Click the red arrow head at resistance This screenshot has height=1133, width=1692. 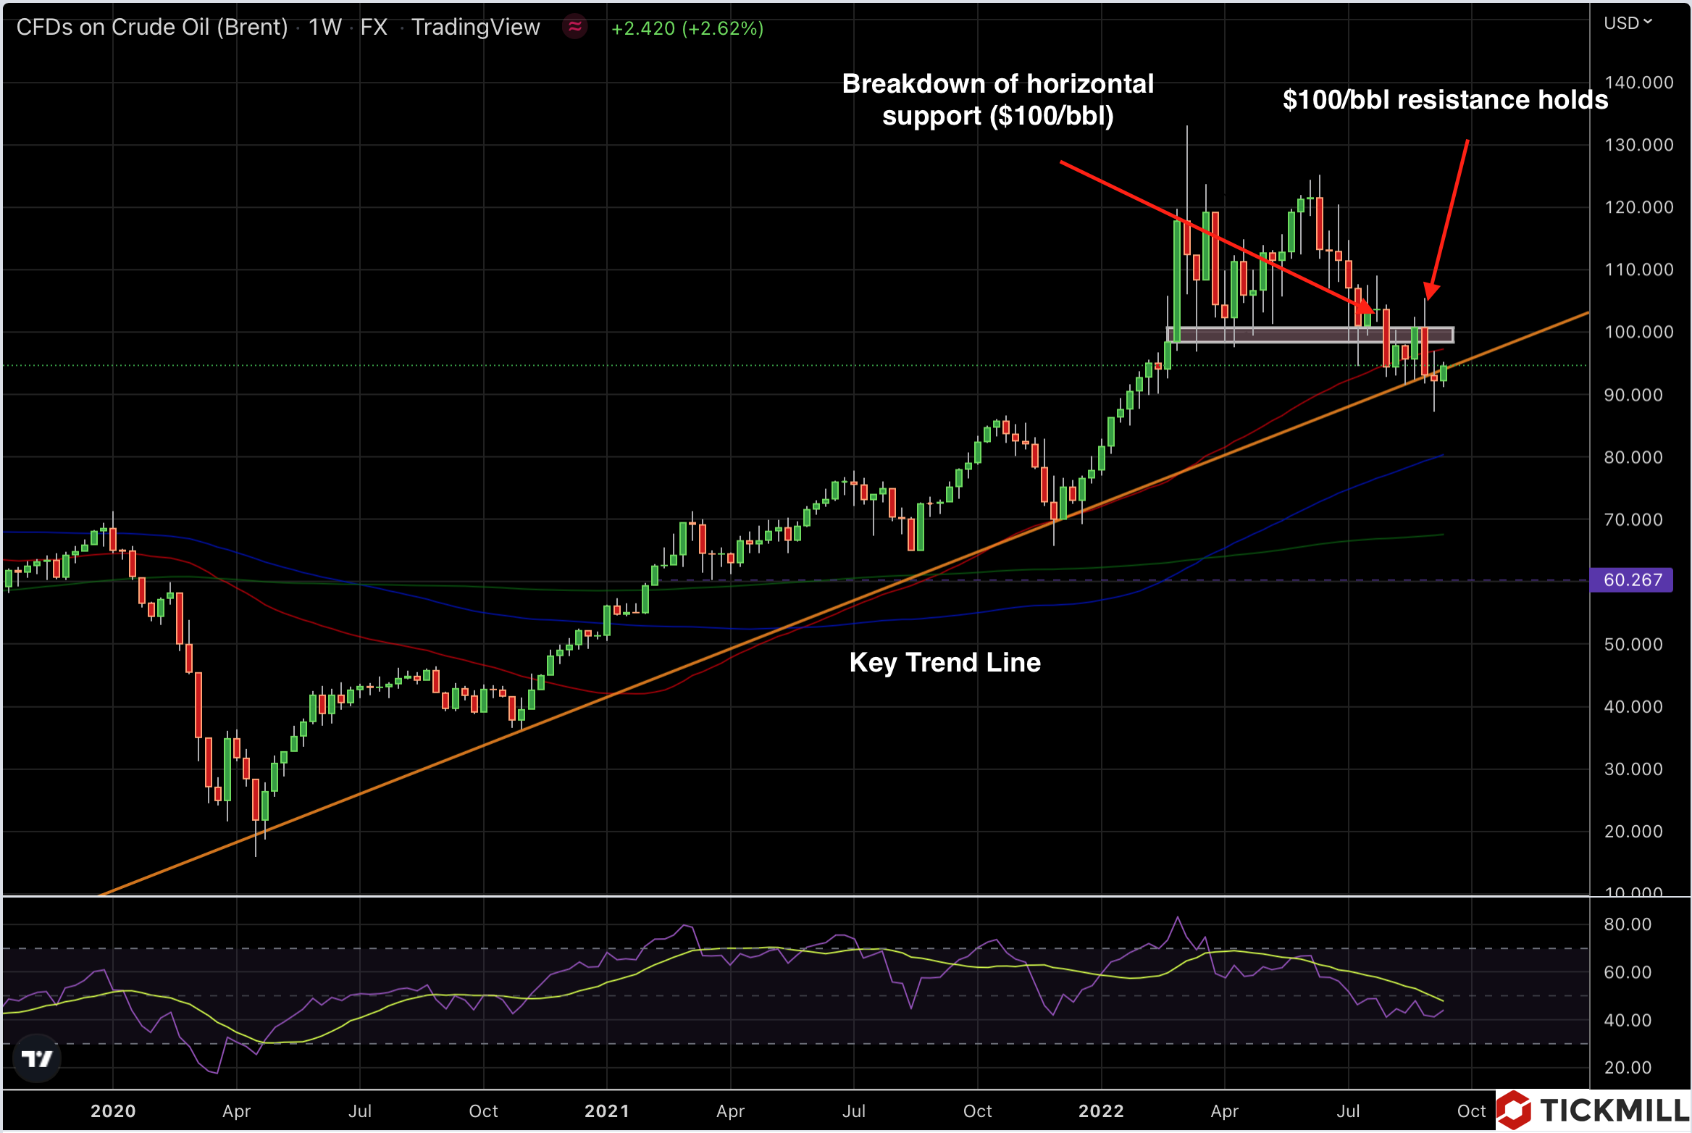click(1430, 290)
